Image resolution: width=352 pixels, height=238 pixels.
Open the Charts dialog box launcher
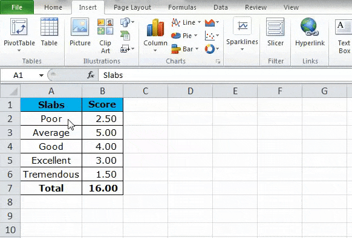(218, 61)
